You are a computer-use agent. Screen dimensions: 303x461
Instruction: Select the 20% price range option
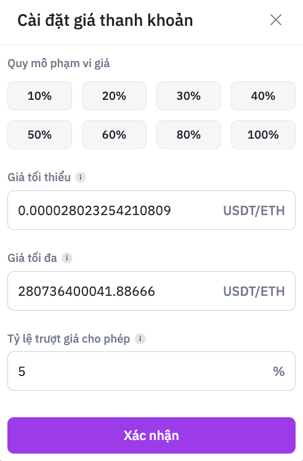pos(114,96)
